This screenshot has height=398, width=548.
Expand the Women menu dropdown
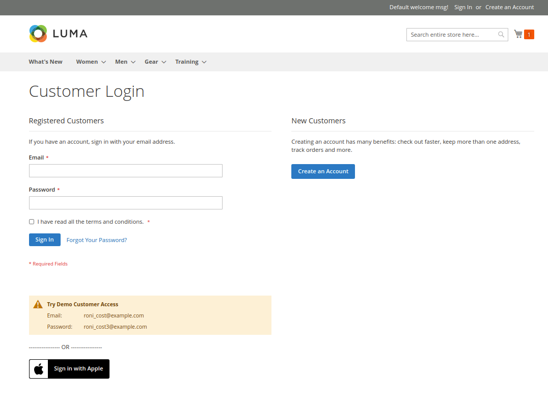pos(87,61)
